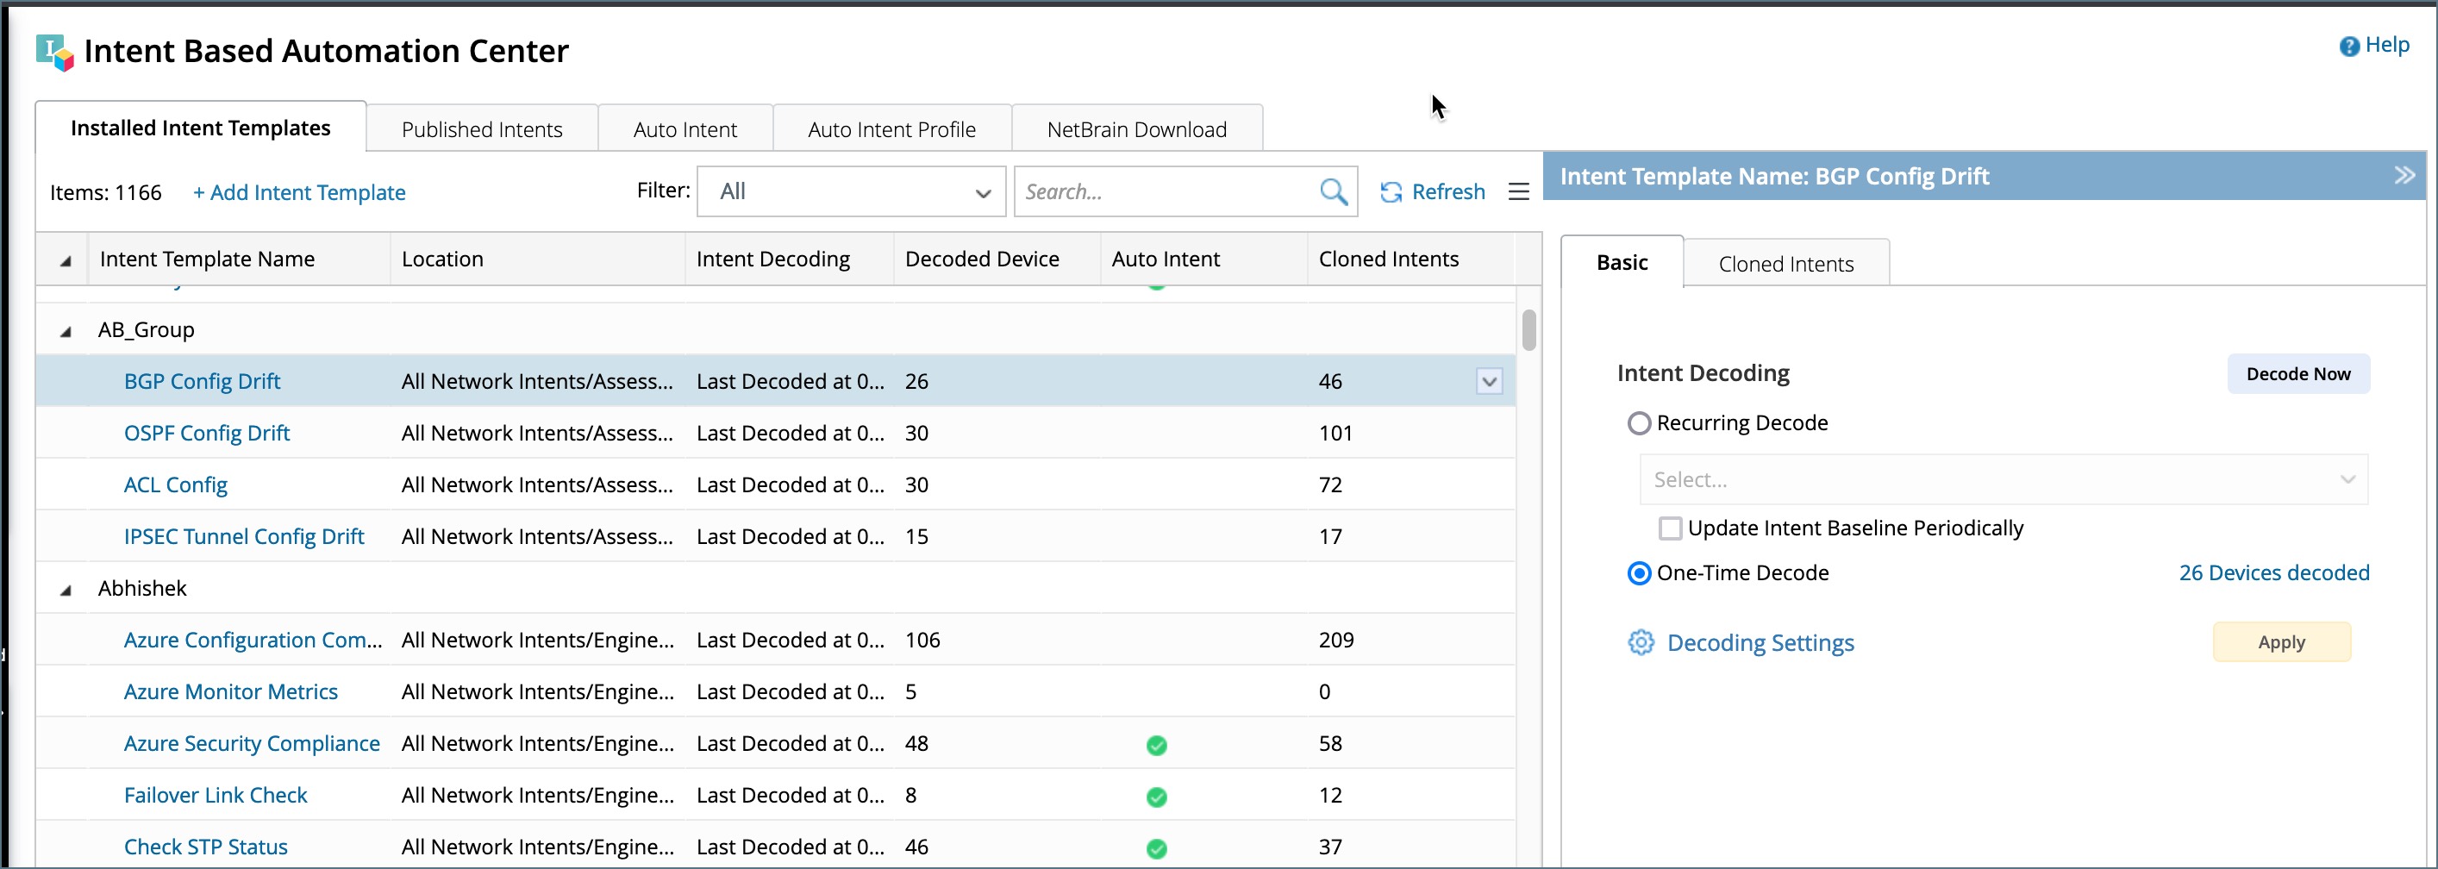This screenshot has height=869, width=2438.
Task: Click the intent table vertical scrollbar thumb
Action: pyautogui.click(x=1528, y=330)
